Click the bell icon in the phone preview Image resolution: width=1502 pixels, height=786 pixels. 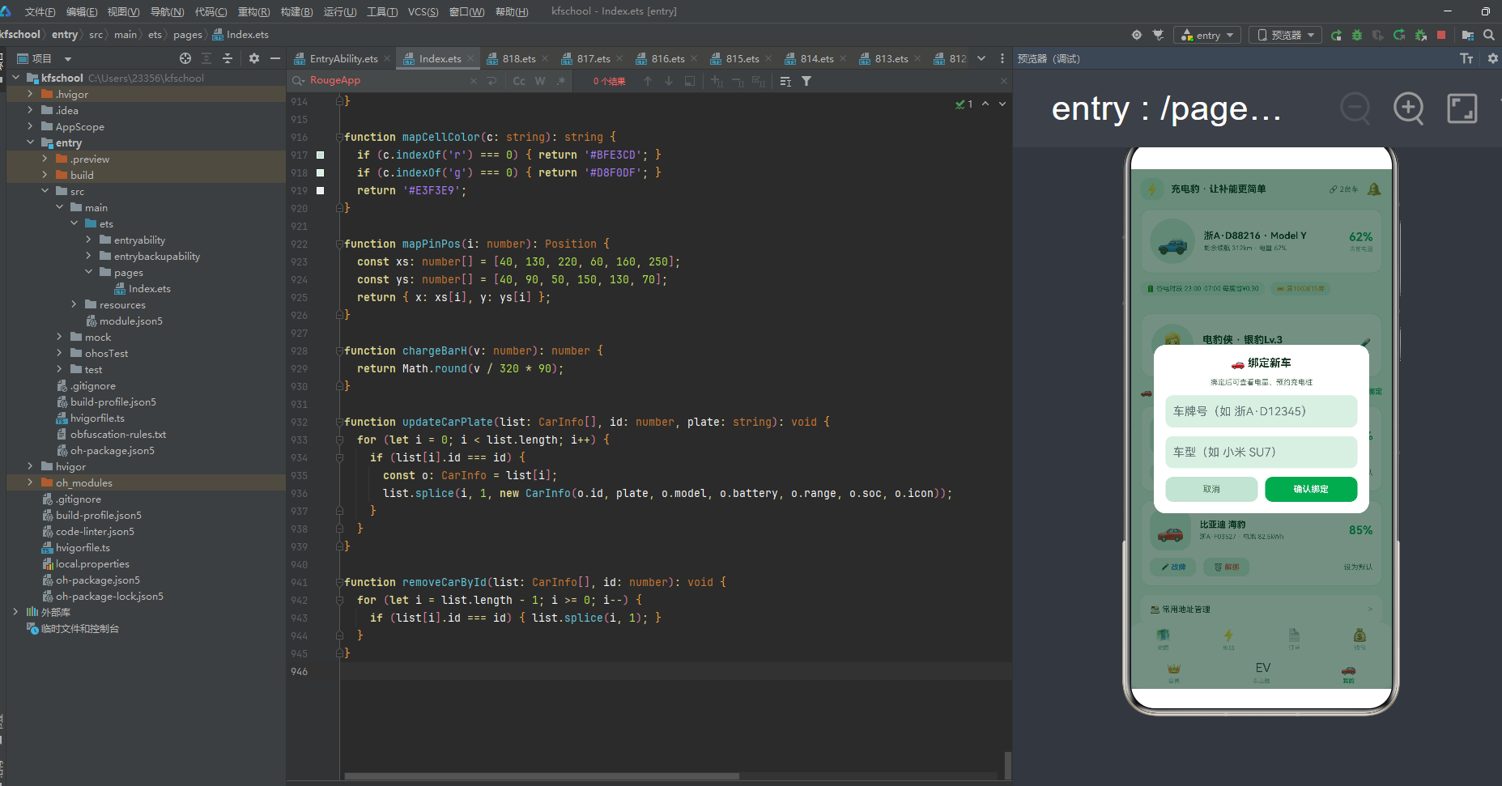[x=1374, y=189]
